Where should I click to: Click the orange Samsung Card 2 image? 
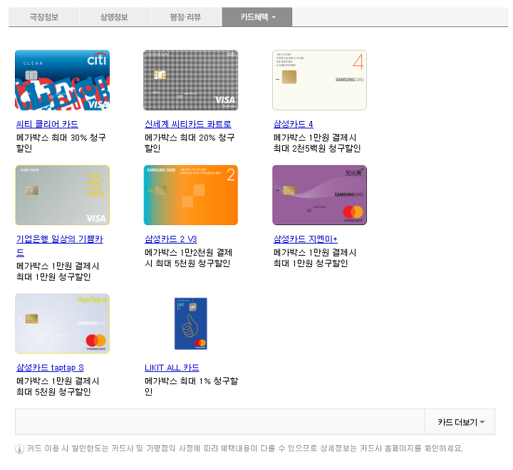pos(191,195)
